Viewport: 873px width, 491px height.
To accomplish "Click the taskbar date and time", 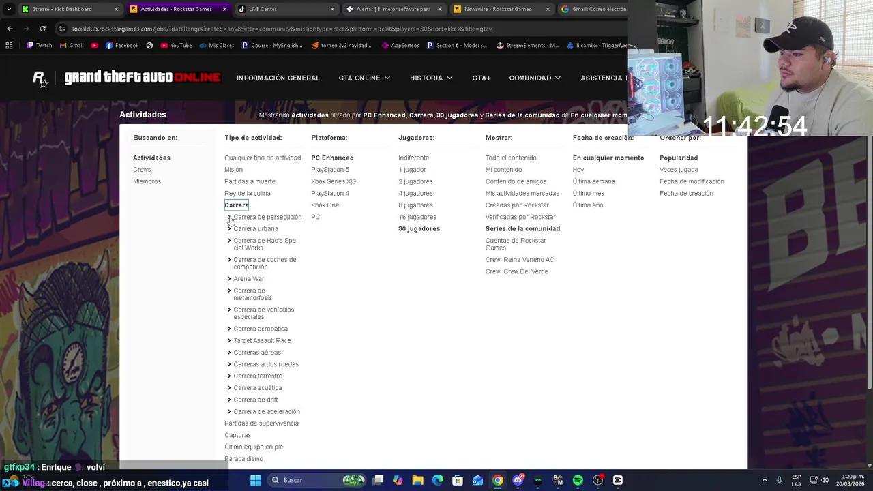I will click(x=850, y=480).
